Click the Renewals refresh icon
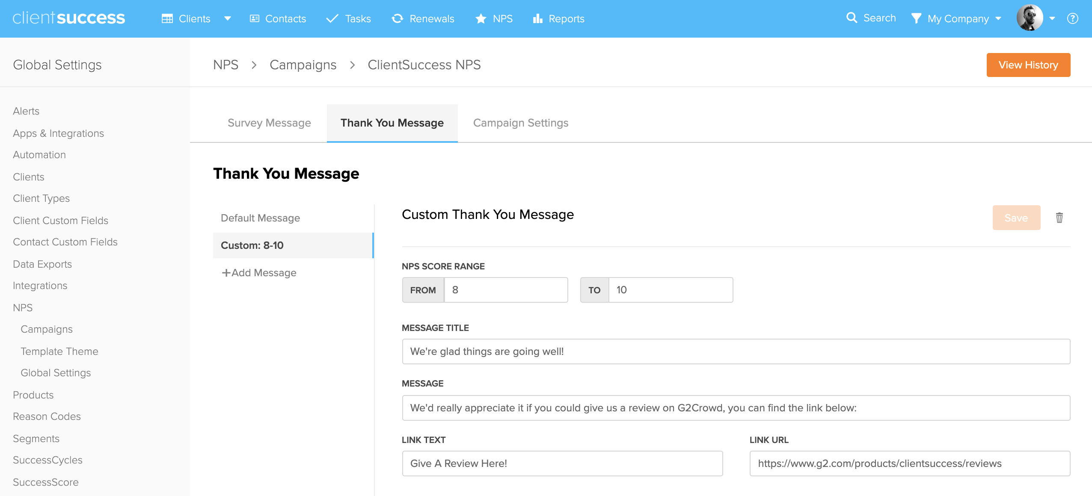Viewport: 1092px width, 496px height. point(398,18)
